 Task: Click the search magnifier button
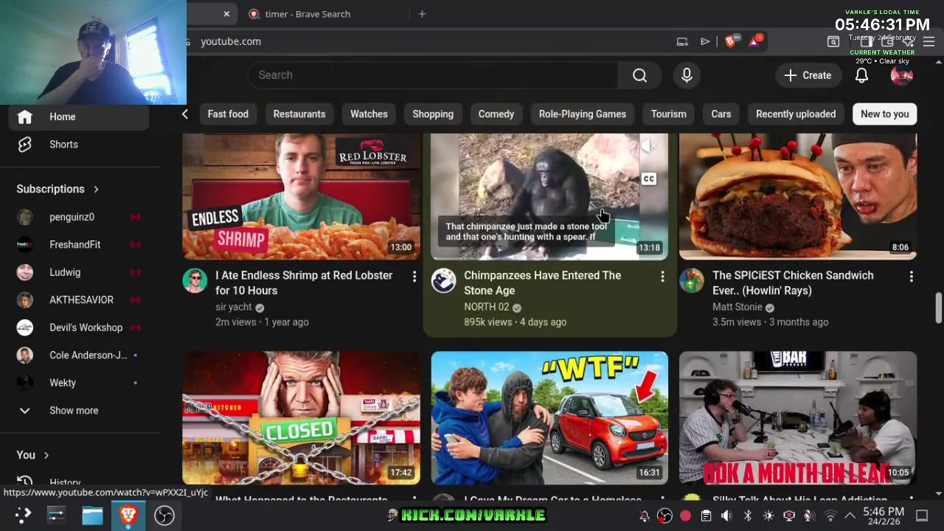(x=639, y=75)
